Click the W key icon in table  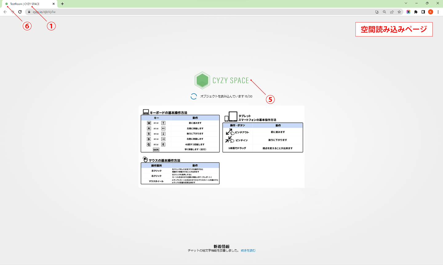coord(149,123)
